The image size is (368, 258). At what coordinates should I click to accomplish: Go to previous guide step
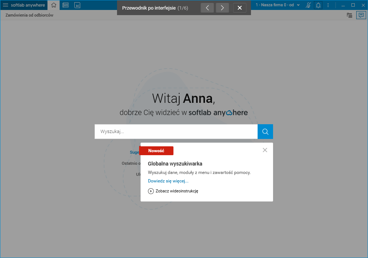[x=207, y=8]
